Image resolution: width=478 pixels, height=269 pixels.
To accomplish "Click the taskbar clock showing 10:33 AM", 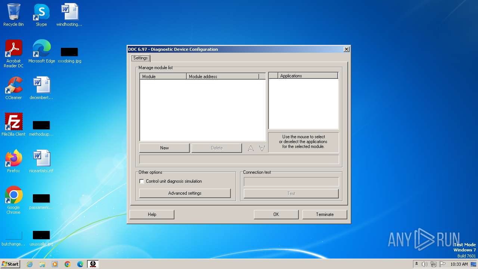I will click(x=459, y=264).
